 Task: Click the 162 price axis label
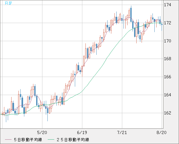(167, 113)
